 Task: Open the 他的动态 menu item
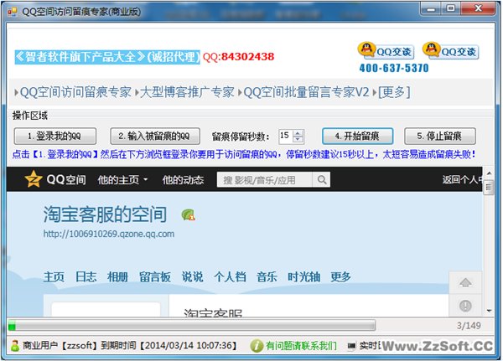click(183, 180)
